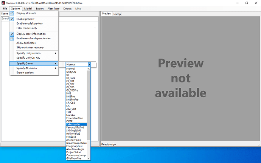Enable Filter models only
Viewport: 261px width, 163px height.
point(34,28)
